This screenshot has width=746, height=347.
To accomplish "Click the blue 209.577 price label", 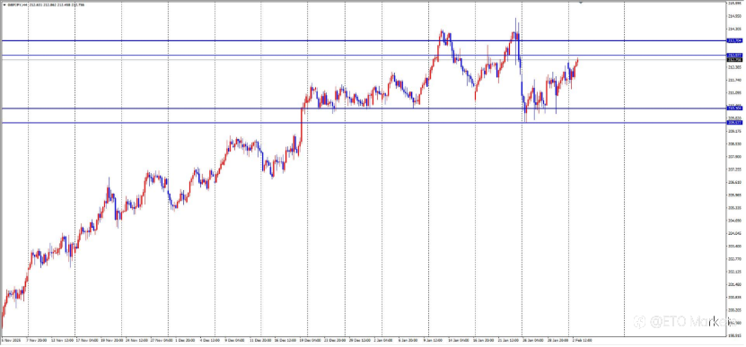I will [735, 123].
